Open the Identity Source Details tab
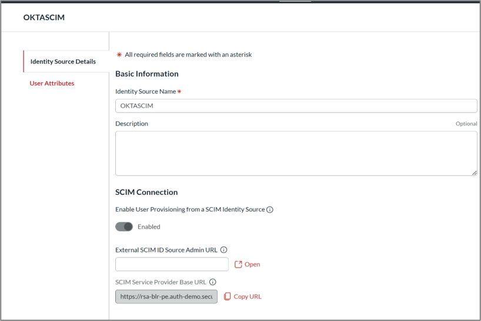 [x=66, y=62]
